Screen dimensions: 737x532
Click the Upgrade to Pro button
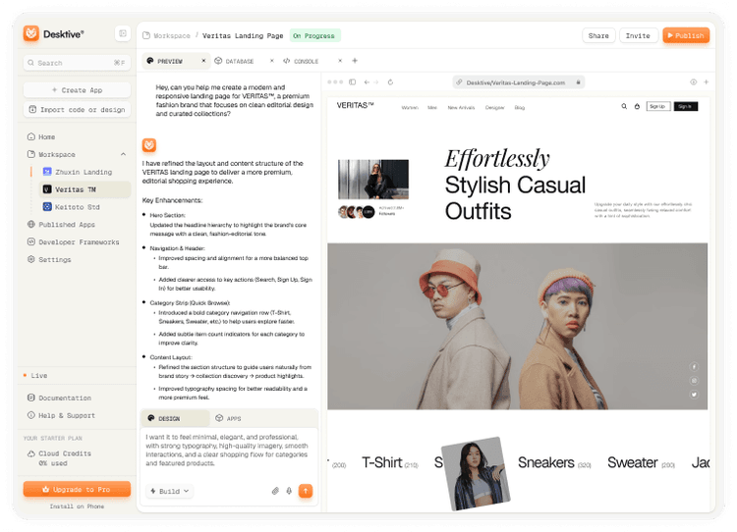(x=77, y=489)
